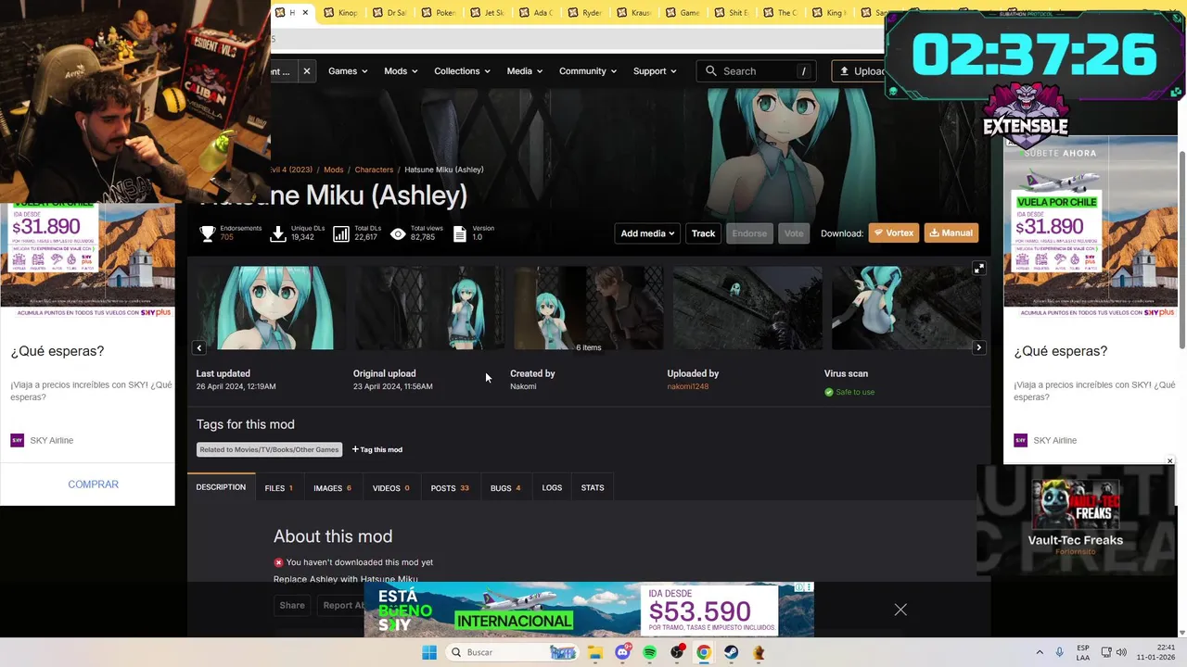
Task: Switch to the Poker browser tab
Action: coord(439,13)
